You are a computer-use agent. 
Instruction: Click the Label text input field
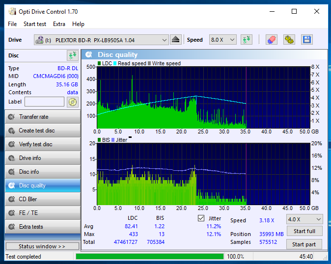(44, 102)
